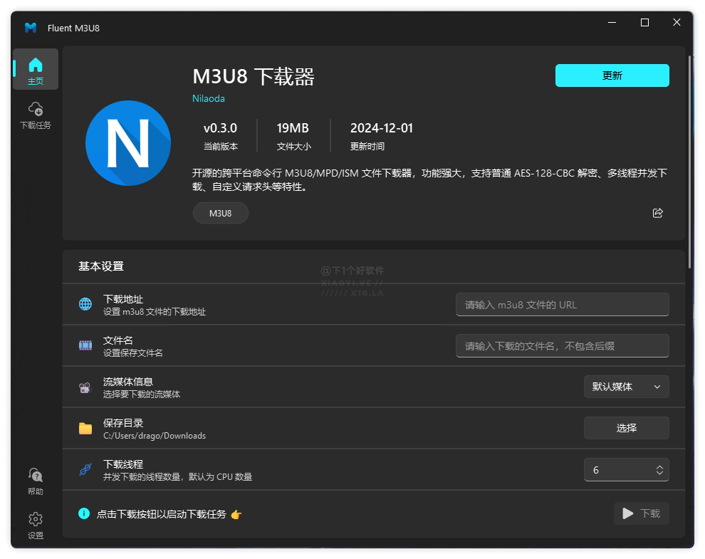705x559 pixels.
Task: Click the 点击下载按钮以启动下载任务 hint text
Action: tap(162, 514)
